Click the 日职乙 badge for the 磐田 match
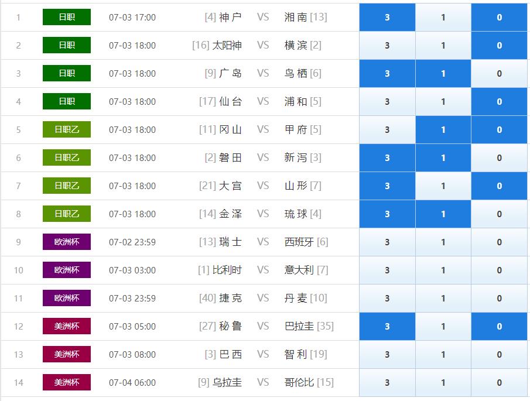The width and height of the screenshot is (530, 401). tap(67, 158)
